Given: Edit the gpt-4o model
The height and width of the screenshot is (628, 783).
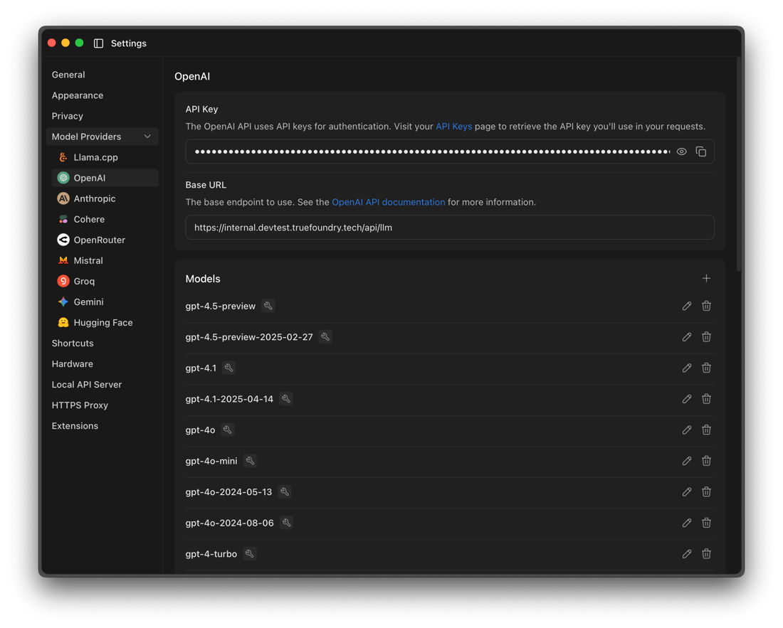Looking at the screenshot, I should coord(687,430).
